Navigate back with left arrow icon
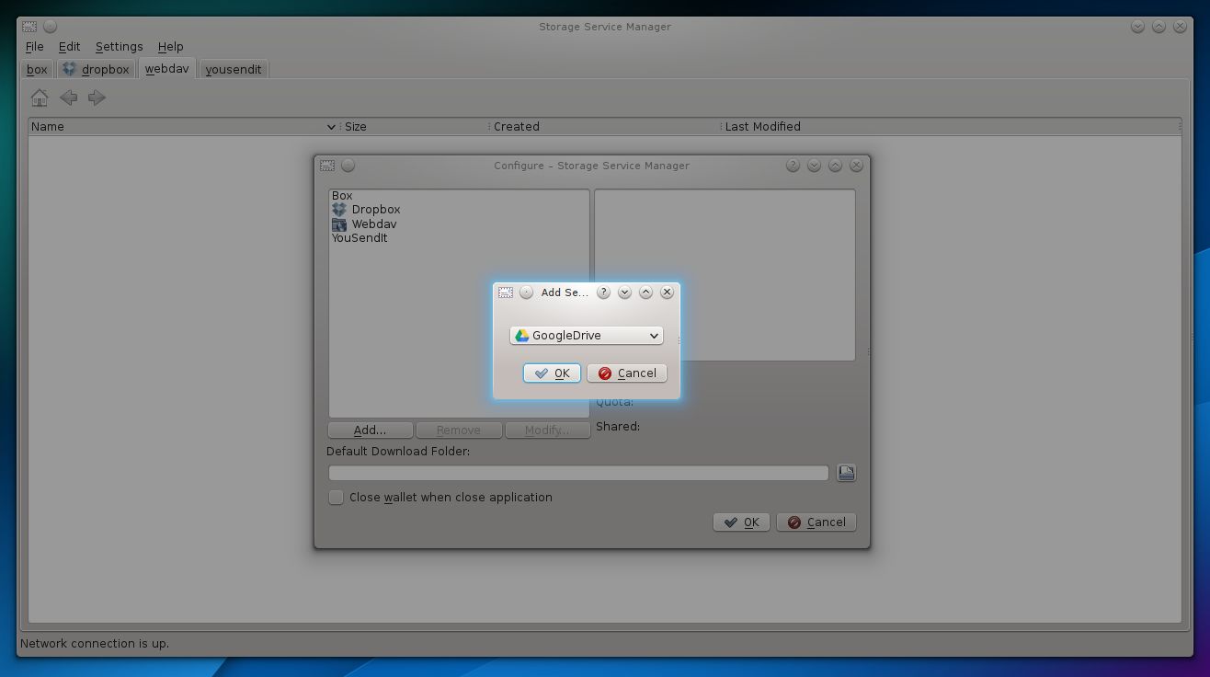This screenshot has height=677, width=1210. 68,98
